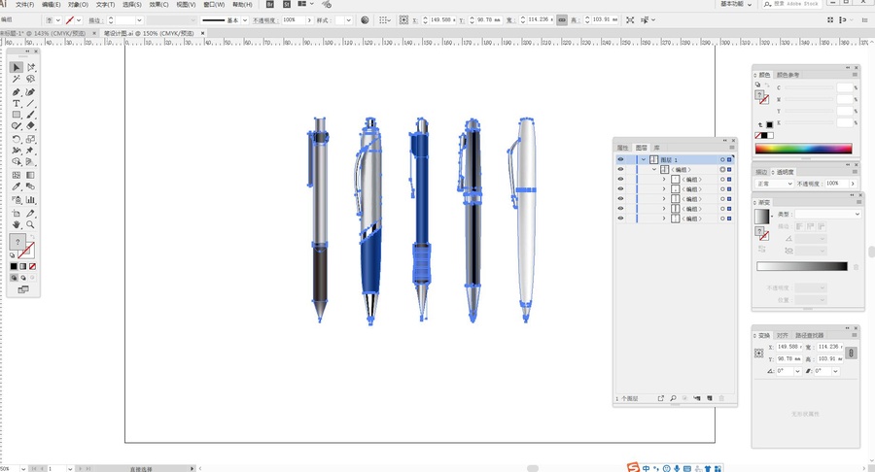Image resolution: width=875 pixels, height=472 pixels.
Task: Switch to Draw Normal mode in toolbox
Action: pyautogui.click(x=14, y=278)
